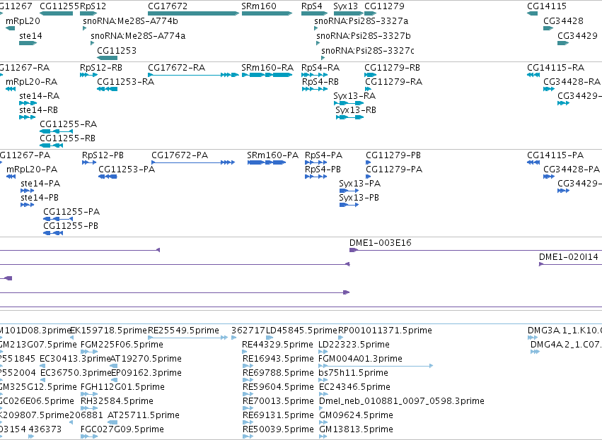This screenshot has height=440, width=602.
Task: Click the mRpL20-RA transcript
Action: (x=11, y=89)
